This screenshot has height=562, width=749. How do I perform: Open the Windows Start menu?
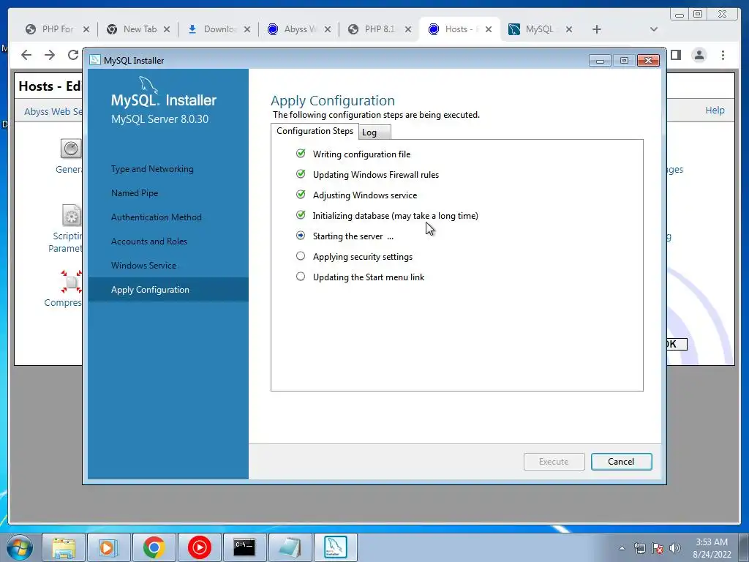(x=19, y=547)
